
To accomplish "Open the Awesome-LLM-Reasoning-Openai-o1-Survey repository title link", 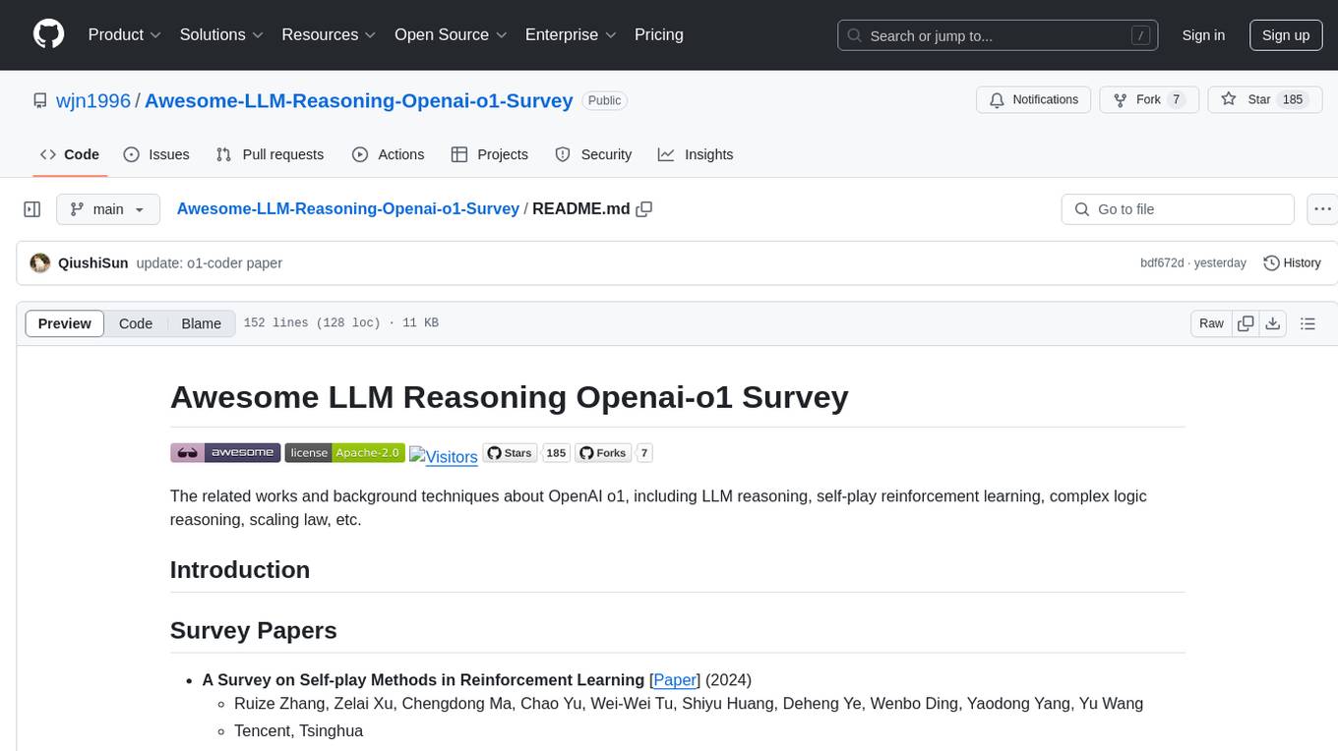I will click(359, 100).
